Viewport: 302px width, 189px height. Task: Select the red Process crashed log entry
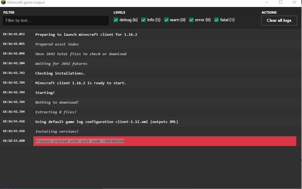(x=165, y=141)
